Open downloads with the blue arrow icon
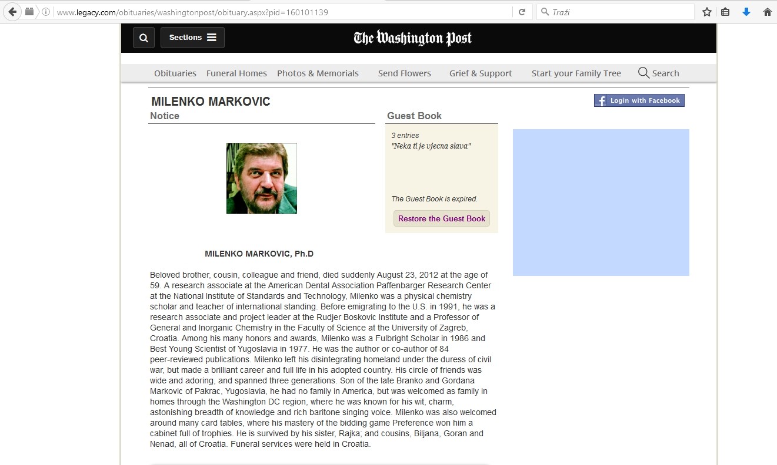Image resolution: width=777 pixels, height=465 pixels. pyautogui.click(x=746, y=12)
